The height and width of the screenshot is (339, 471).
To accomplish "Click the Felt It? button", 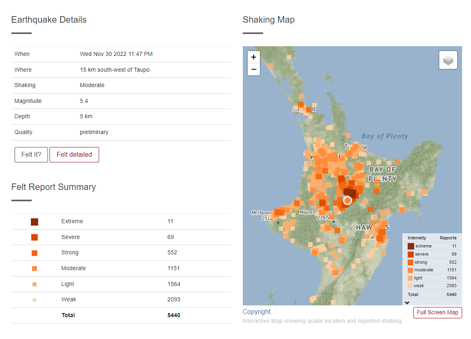I will pyautogui.click(x=31, y=155).
